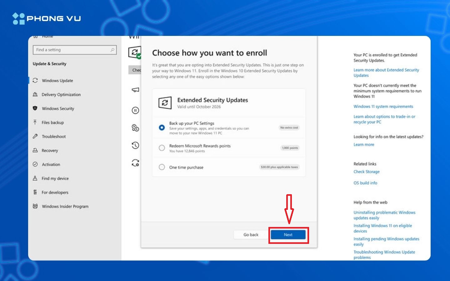Screen dimensions: 450x281
Task: Click the Valid until October 2026 text
Action: 199,107
